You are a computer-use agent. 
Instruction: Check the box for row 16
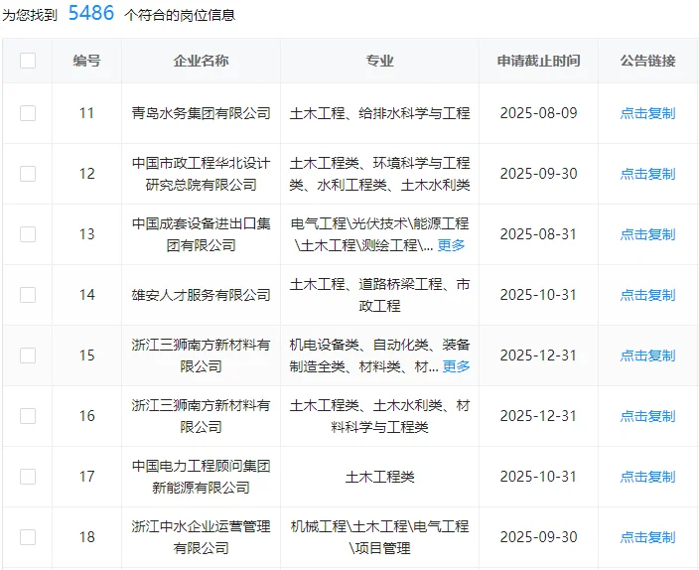(x=28, y=416)
